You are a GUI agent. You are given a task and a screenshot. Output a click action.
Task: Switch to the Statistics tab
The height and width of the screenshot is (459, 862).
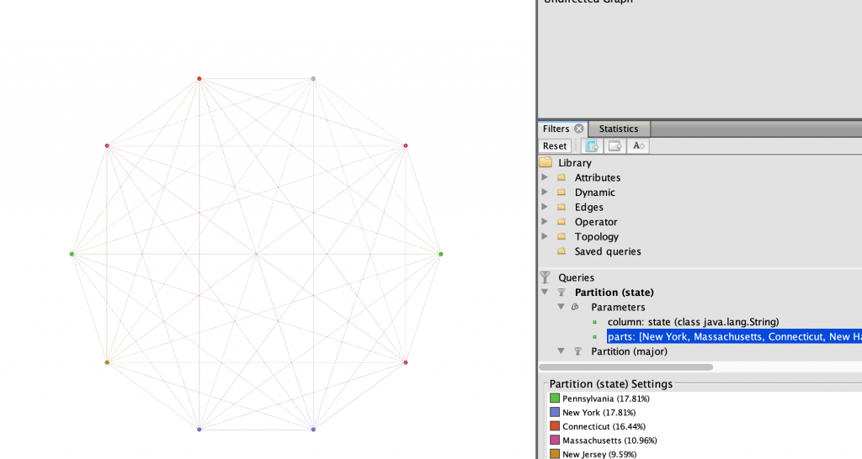click(618, 129)
